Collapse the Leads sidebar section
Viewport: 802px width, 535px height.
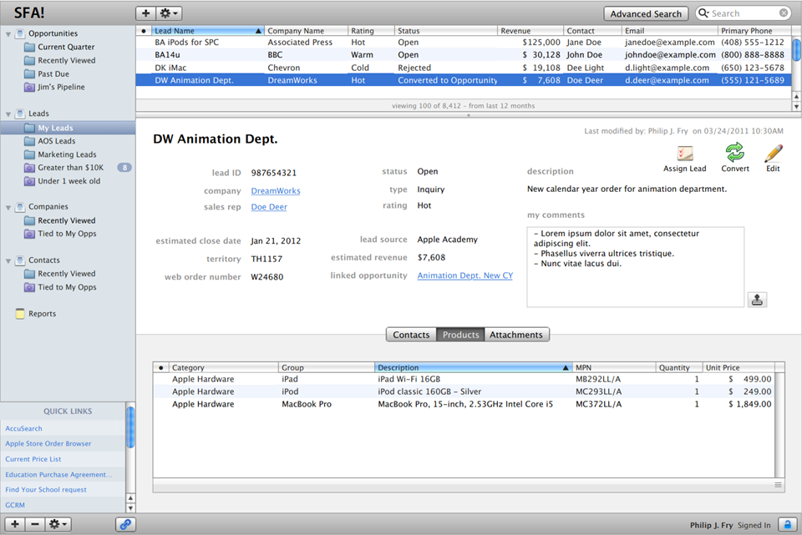point(8,114)
